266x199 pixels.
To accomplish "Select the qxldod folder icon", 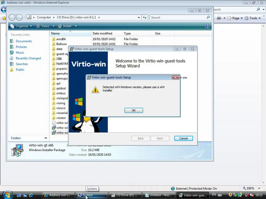I will coord(54,88).
